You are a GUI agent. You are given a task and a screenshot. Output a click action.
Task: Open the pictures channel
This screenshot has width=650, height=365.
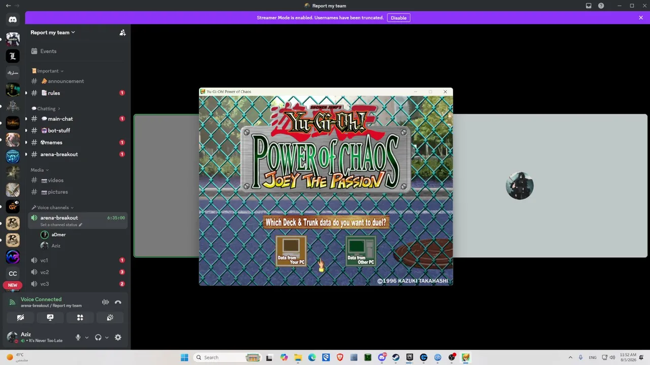tap(77, 192)
